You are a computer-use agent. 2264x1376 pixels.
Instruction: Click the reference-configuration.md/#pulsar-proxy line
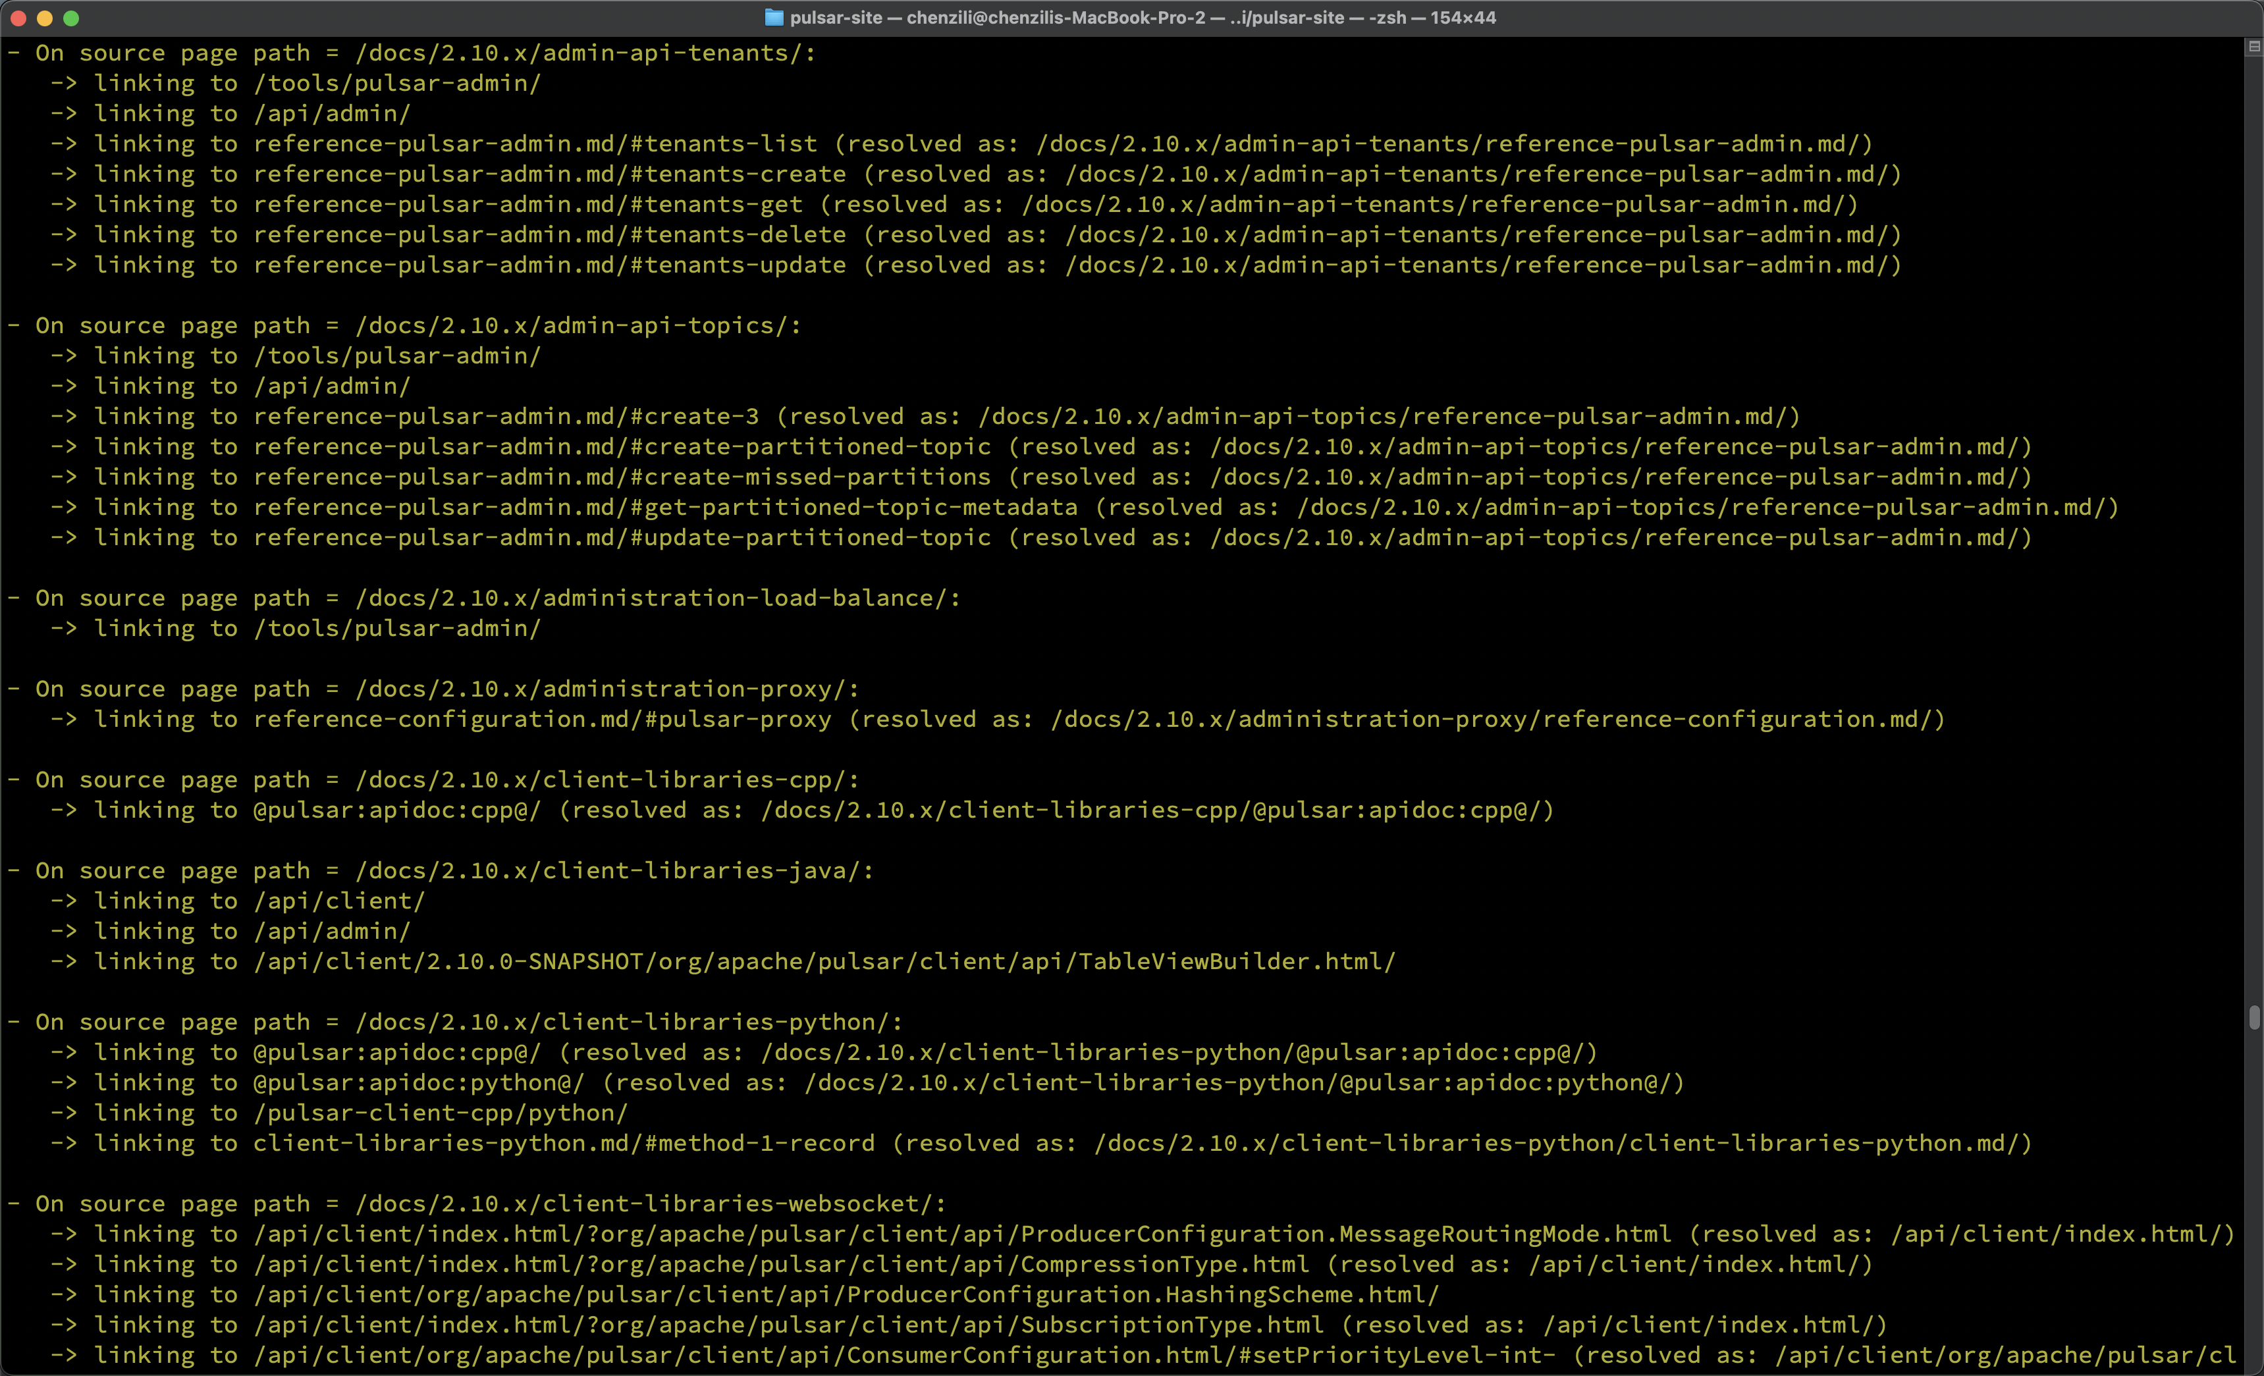click(998, 719)
